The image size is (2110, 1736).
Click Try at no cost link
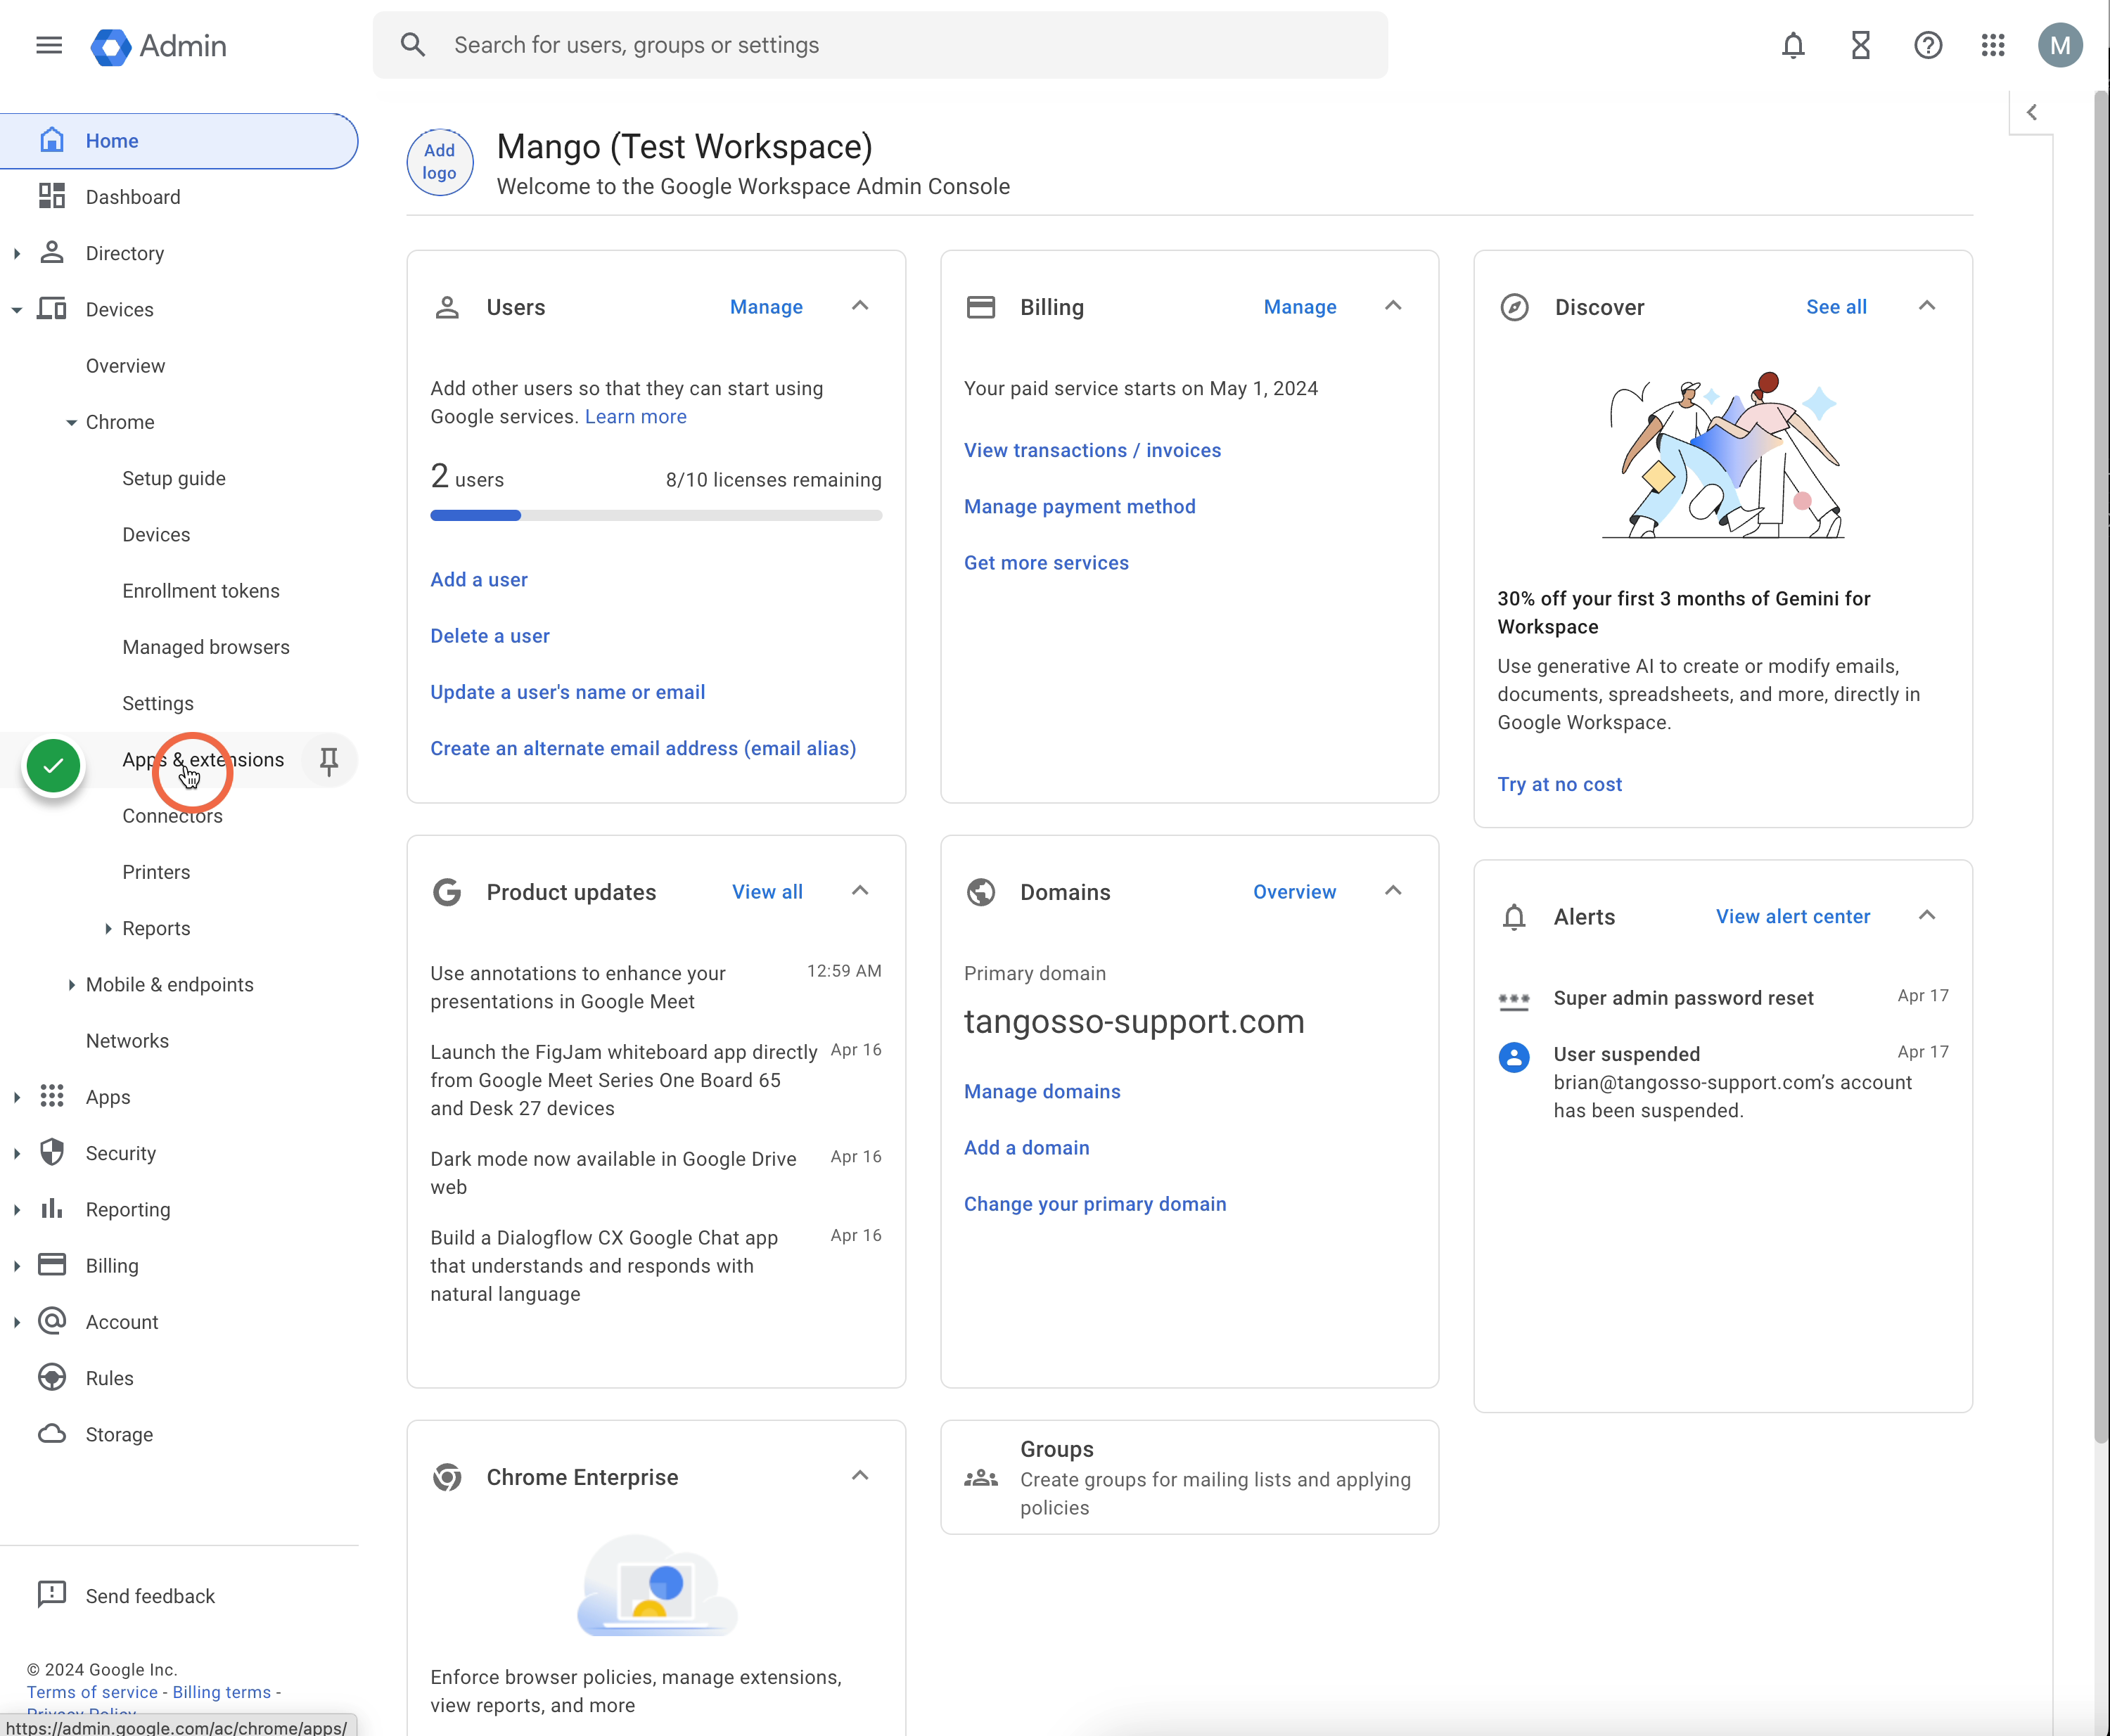[x=1560, y=785]
